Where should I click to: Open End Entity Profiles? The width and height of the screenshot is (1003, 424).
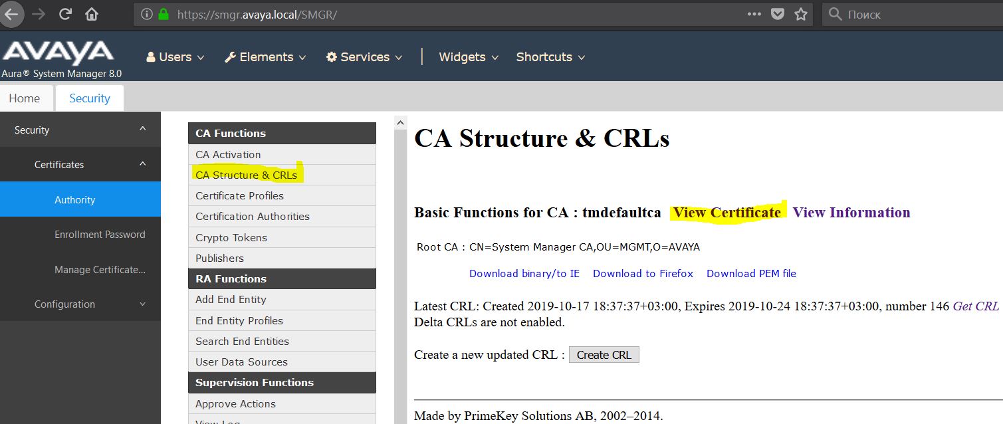click(282, 320)
